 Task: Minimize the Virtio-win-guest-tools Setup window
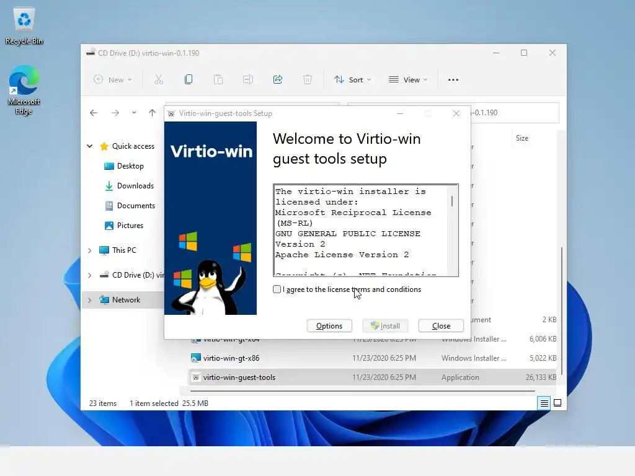tap(400, 113)
